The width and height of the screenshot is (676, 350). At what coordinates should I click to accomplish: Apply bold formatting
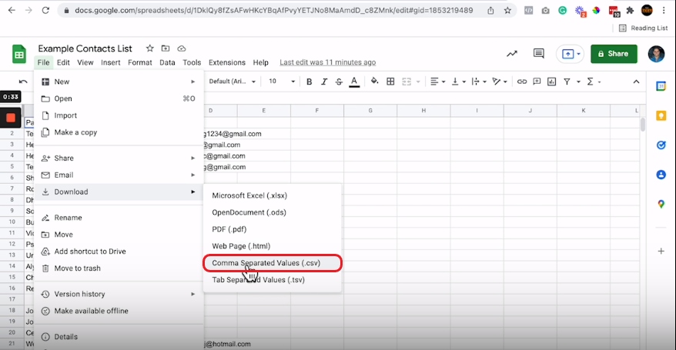point(309,82)
